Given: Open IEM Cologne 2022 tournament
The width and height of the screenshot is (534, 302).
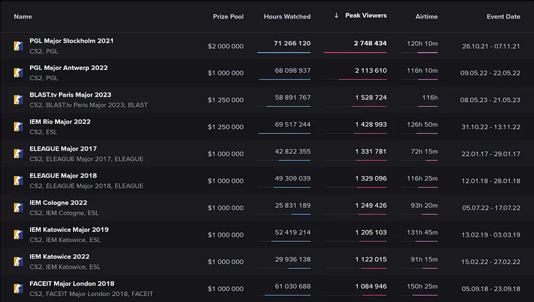Looking at the screenshot, I should (58, 203).
